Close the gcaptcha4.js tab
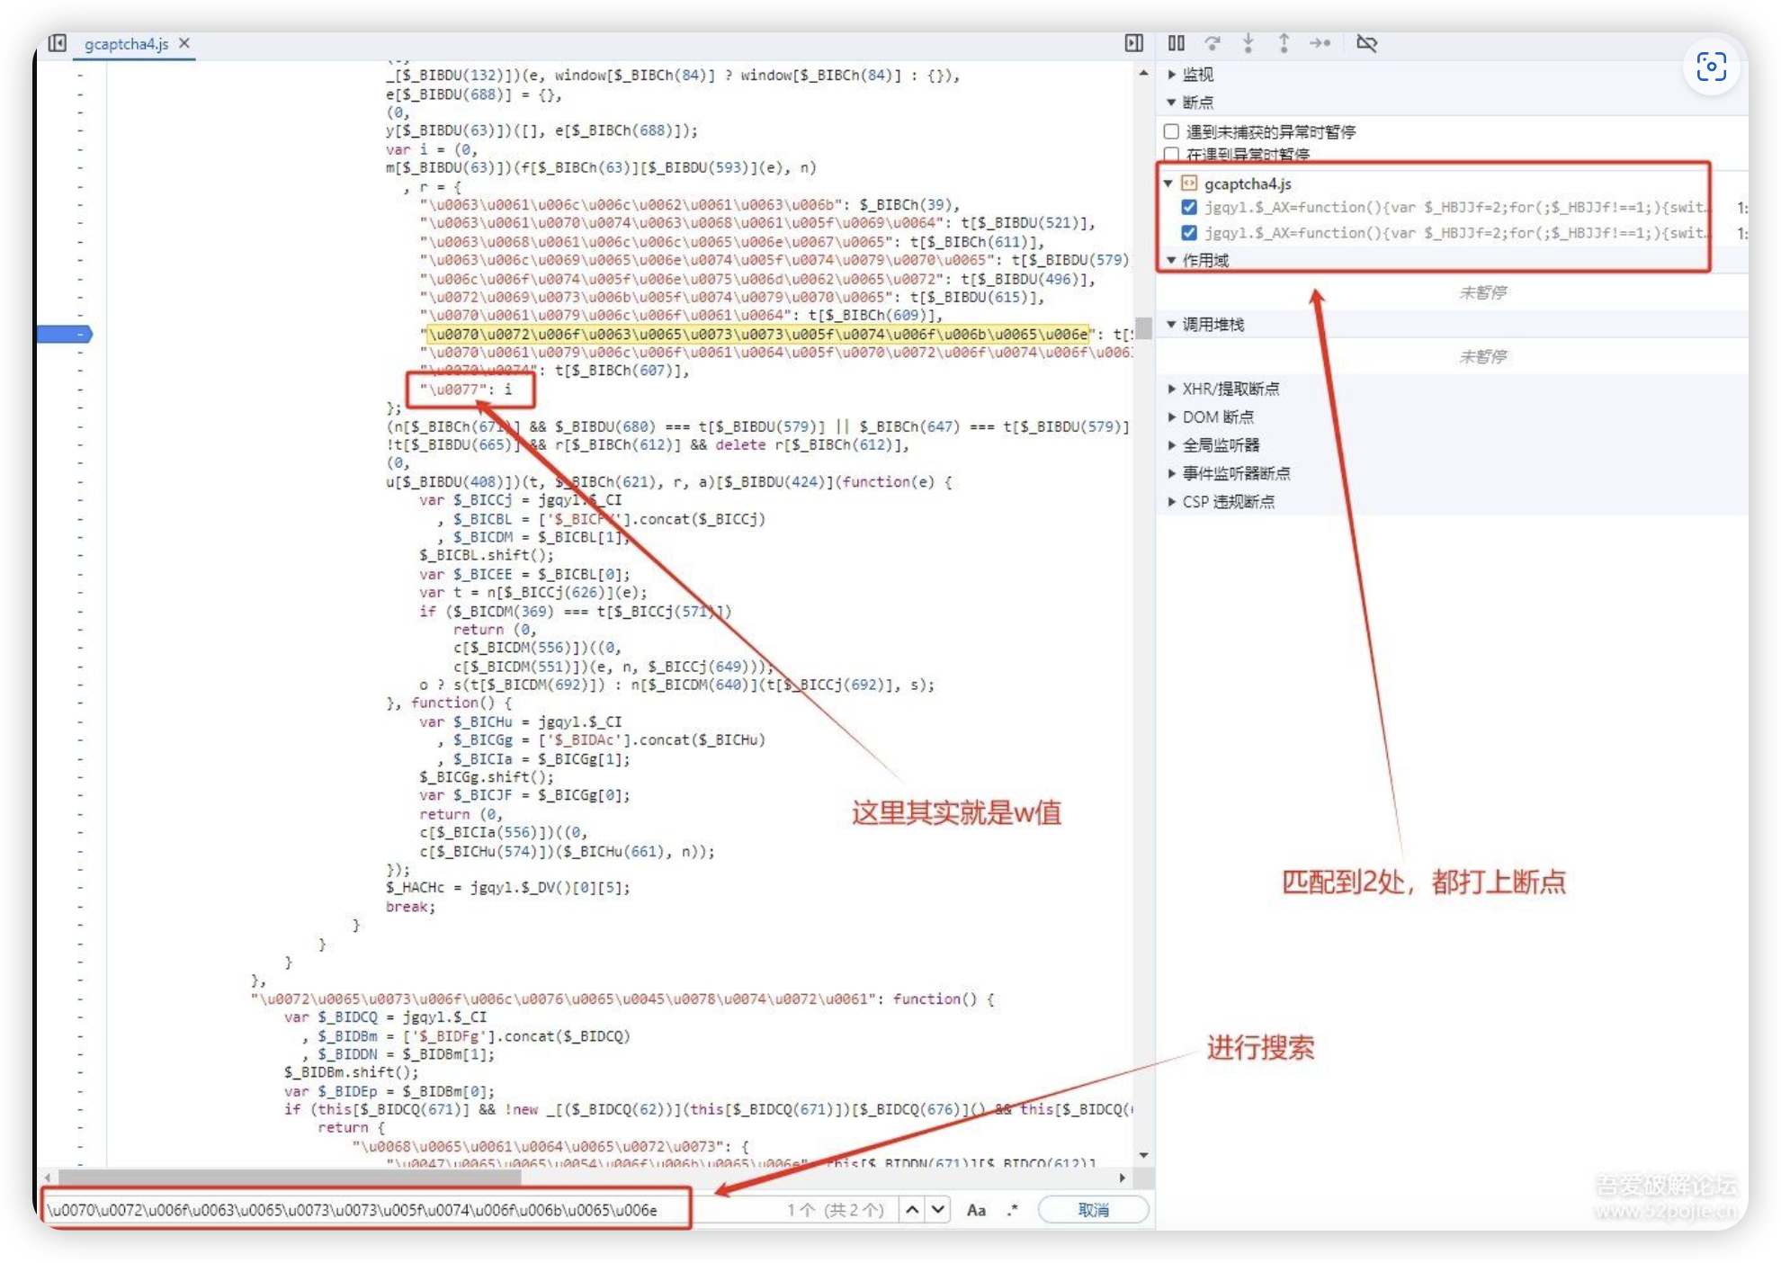The height and width of the screenshot is (1263, 1781). (x=184, y=43)
